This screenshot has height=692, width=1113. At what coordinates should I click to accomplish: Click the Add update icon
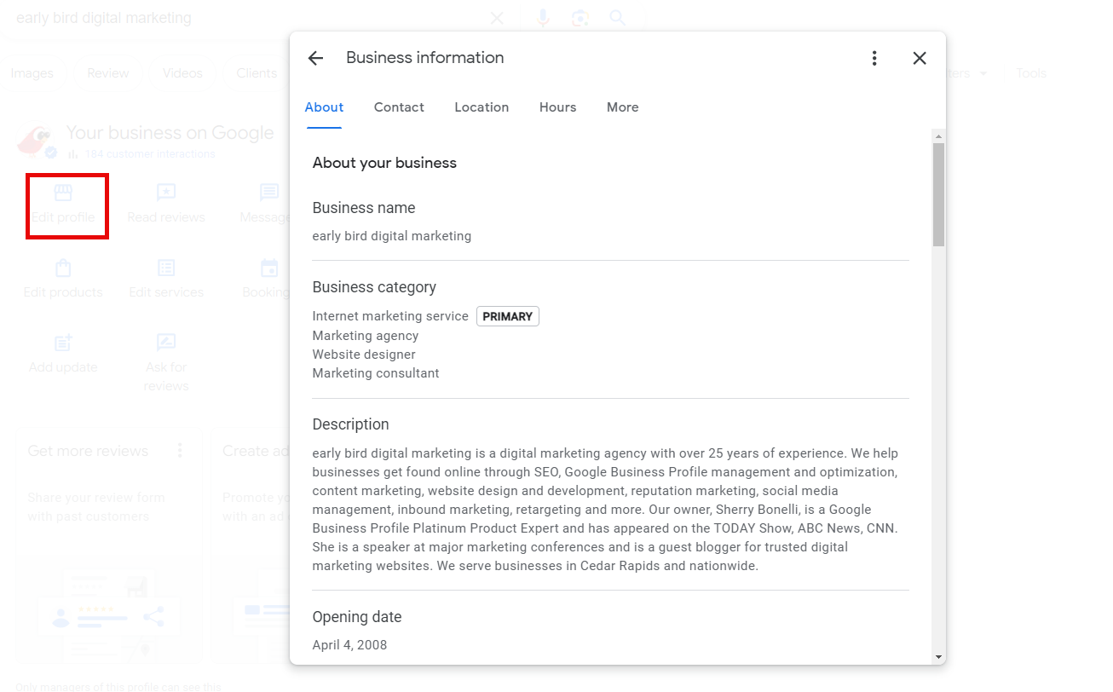point(63,343)
